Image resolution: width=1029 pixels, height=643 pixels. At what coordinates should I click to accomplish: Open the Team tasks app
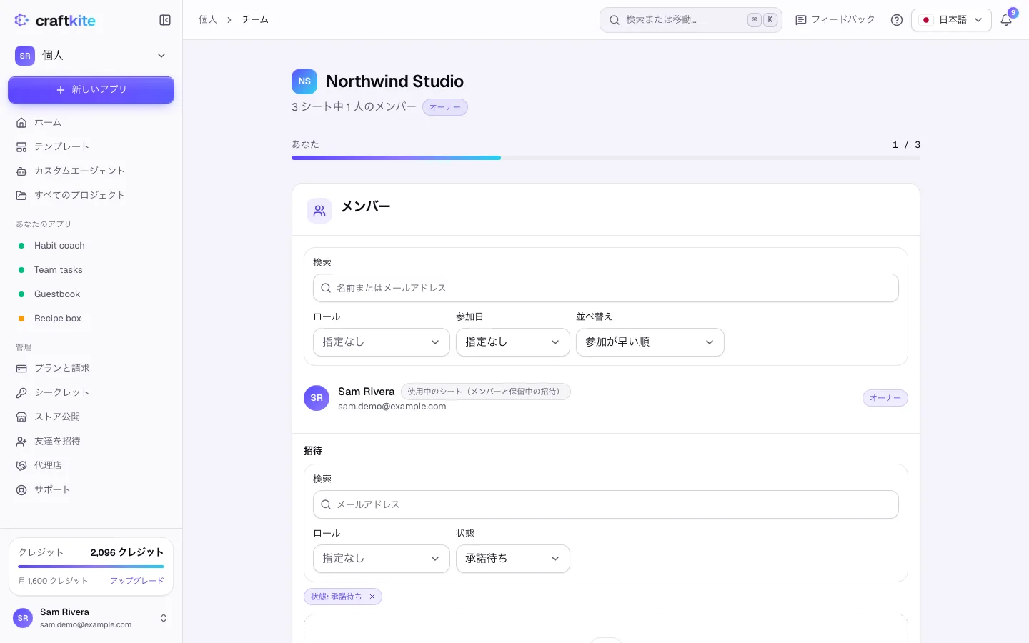click(91, 269)
